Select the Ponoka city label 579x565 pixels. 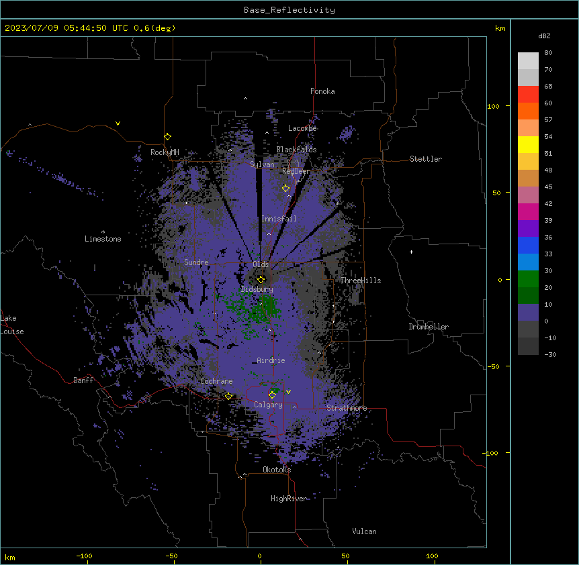(322, 91)
